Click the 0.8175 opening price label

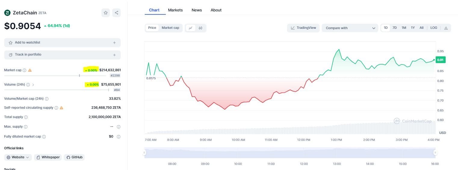151,78
